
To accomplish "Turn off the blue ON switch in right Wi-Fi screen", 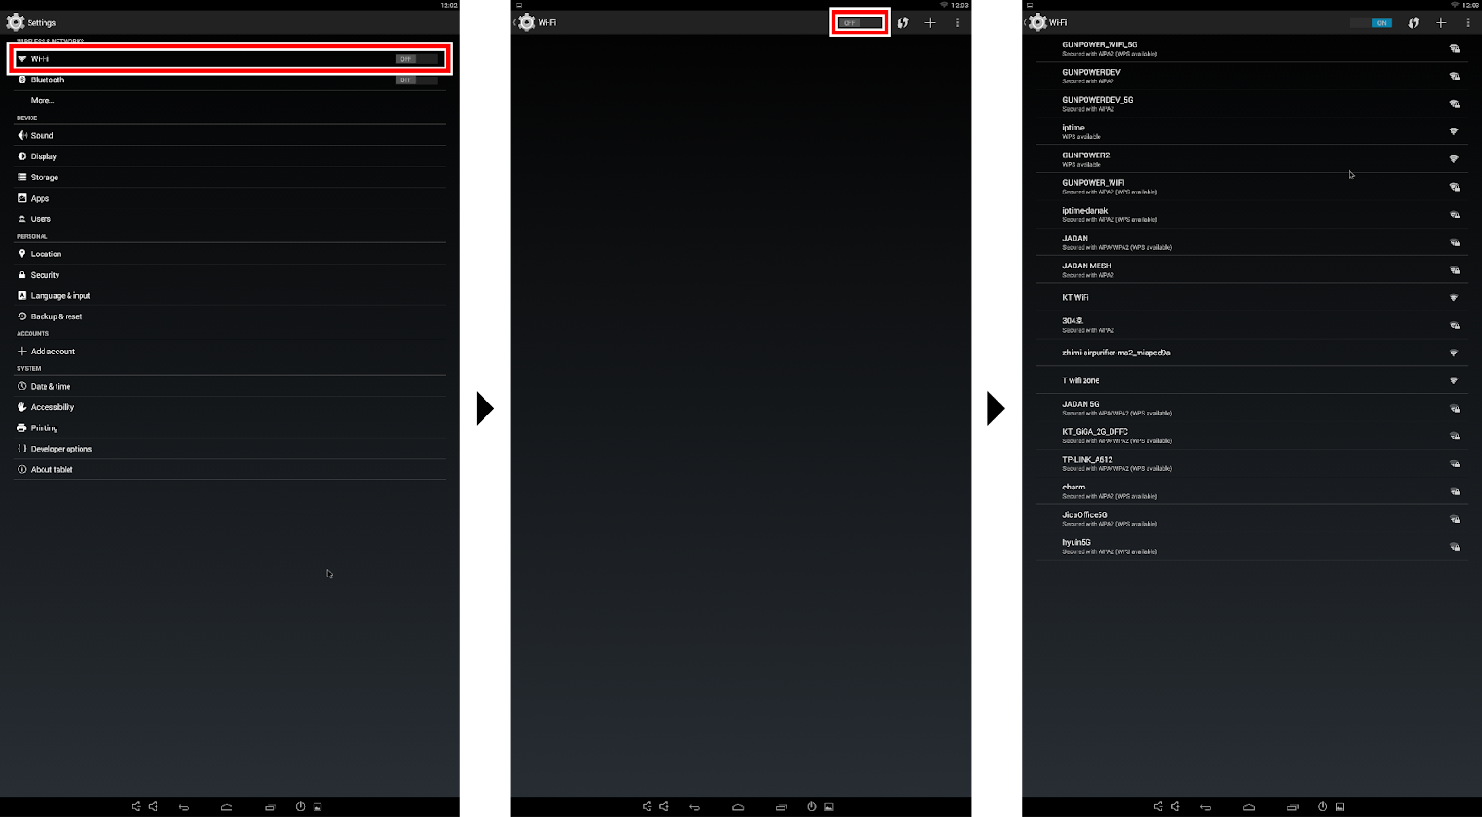I will (1371, 22).
